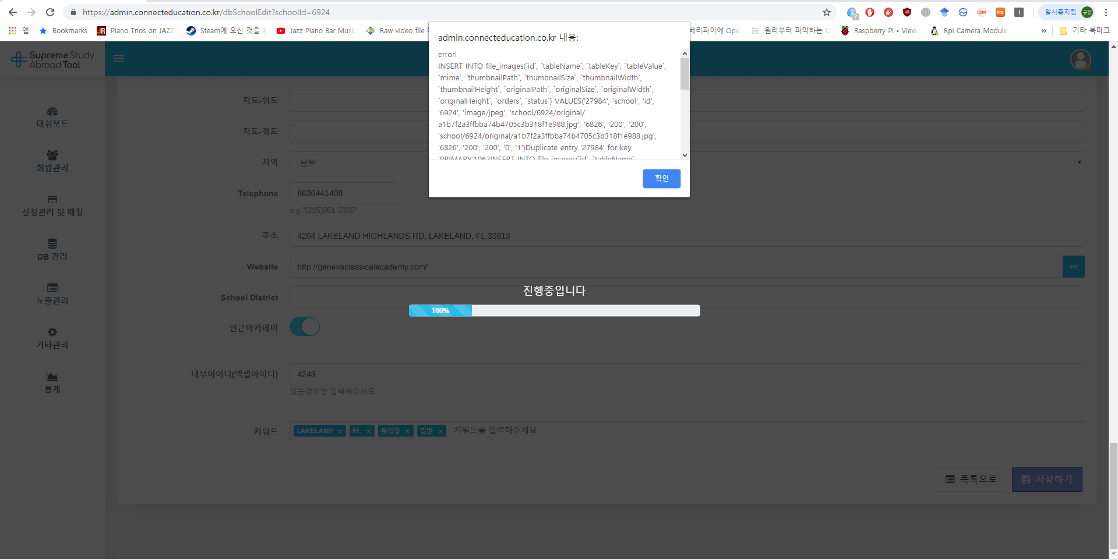This screenshot has width=1118, height=560.
Task: Open the hamburger sidebar menu icon
Action: click(119, 58)
